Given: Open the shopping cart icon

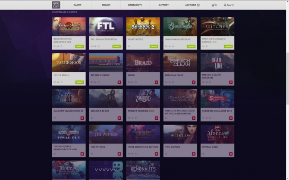Looking at the screenshot, I should tap(214, 5).
